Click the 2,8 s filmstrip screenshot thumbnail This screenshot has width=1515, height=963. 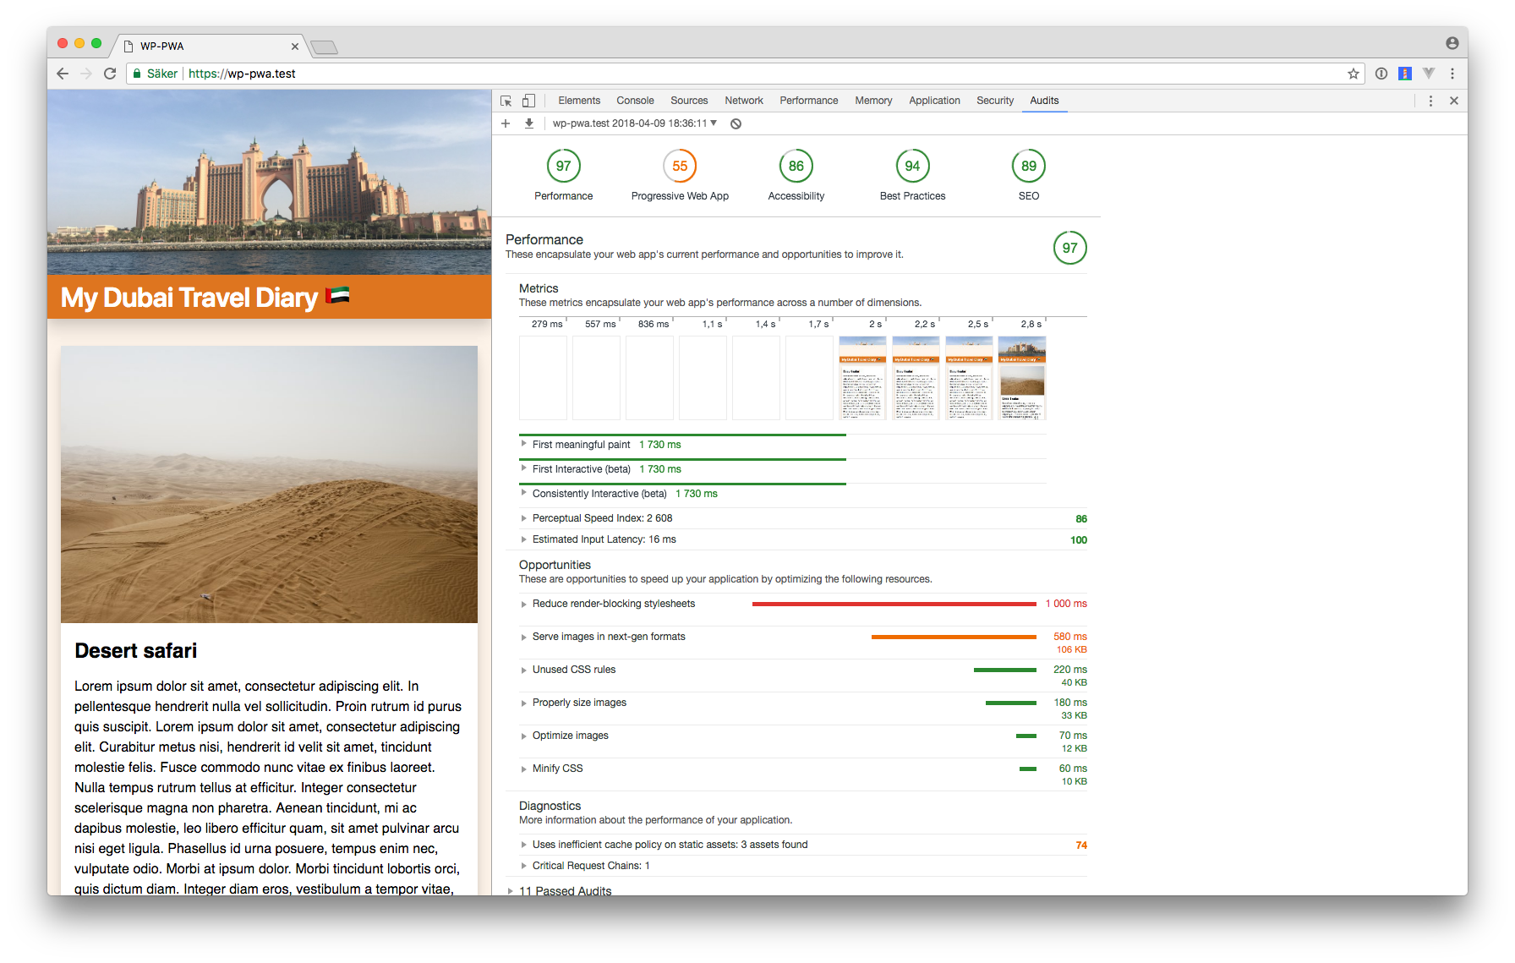pyautogui.click(x=1022, y=378)
